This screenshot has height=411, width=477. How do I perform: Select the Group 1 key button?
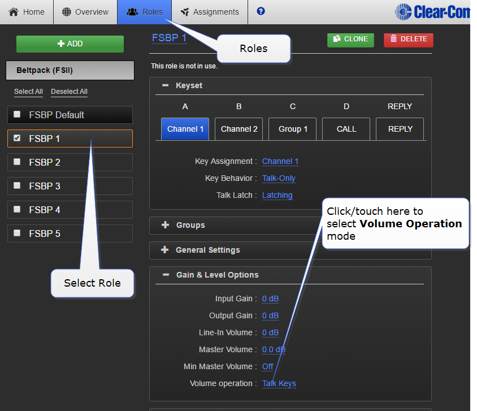pos(293,129)
